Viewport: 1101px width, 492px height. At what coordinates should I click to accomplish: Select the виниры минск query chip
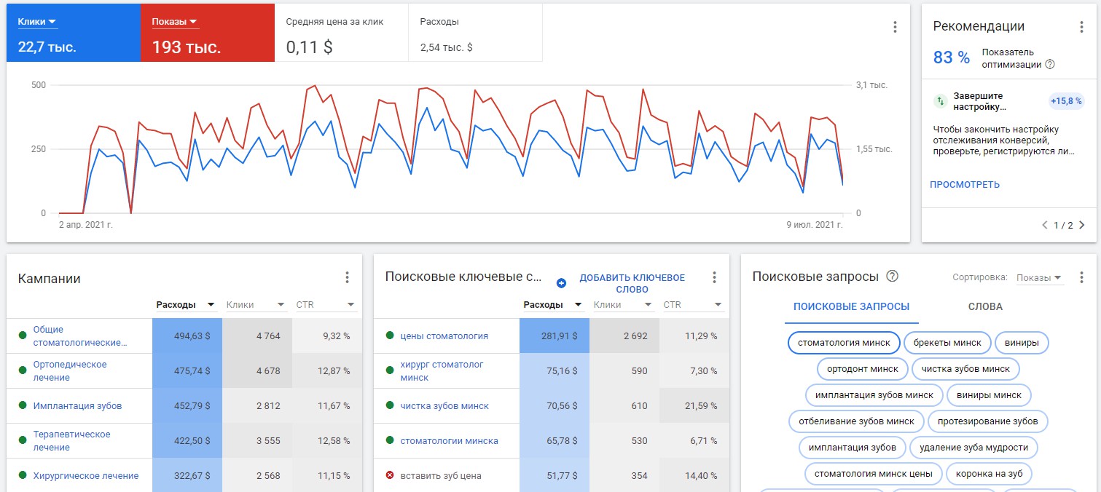pos(989,395)
